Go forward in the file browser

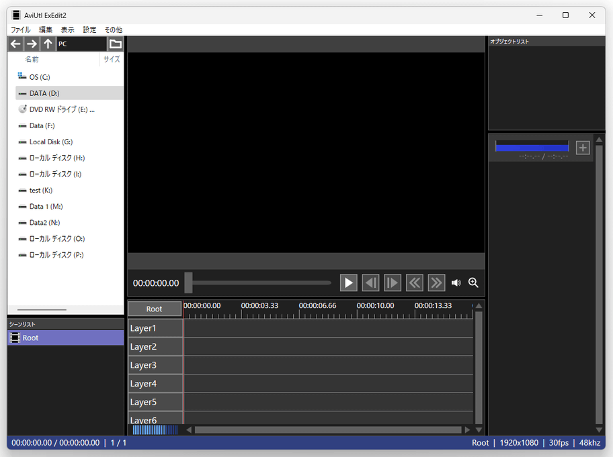click(x=32, y=44)
